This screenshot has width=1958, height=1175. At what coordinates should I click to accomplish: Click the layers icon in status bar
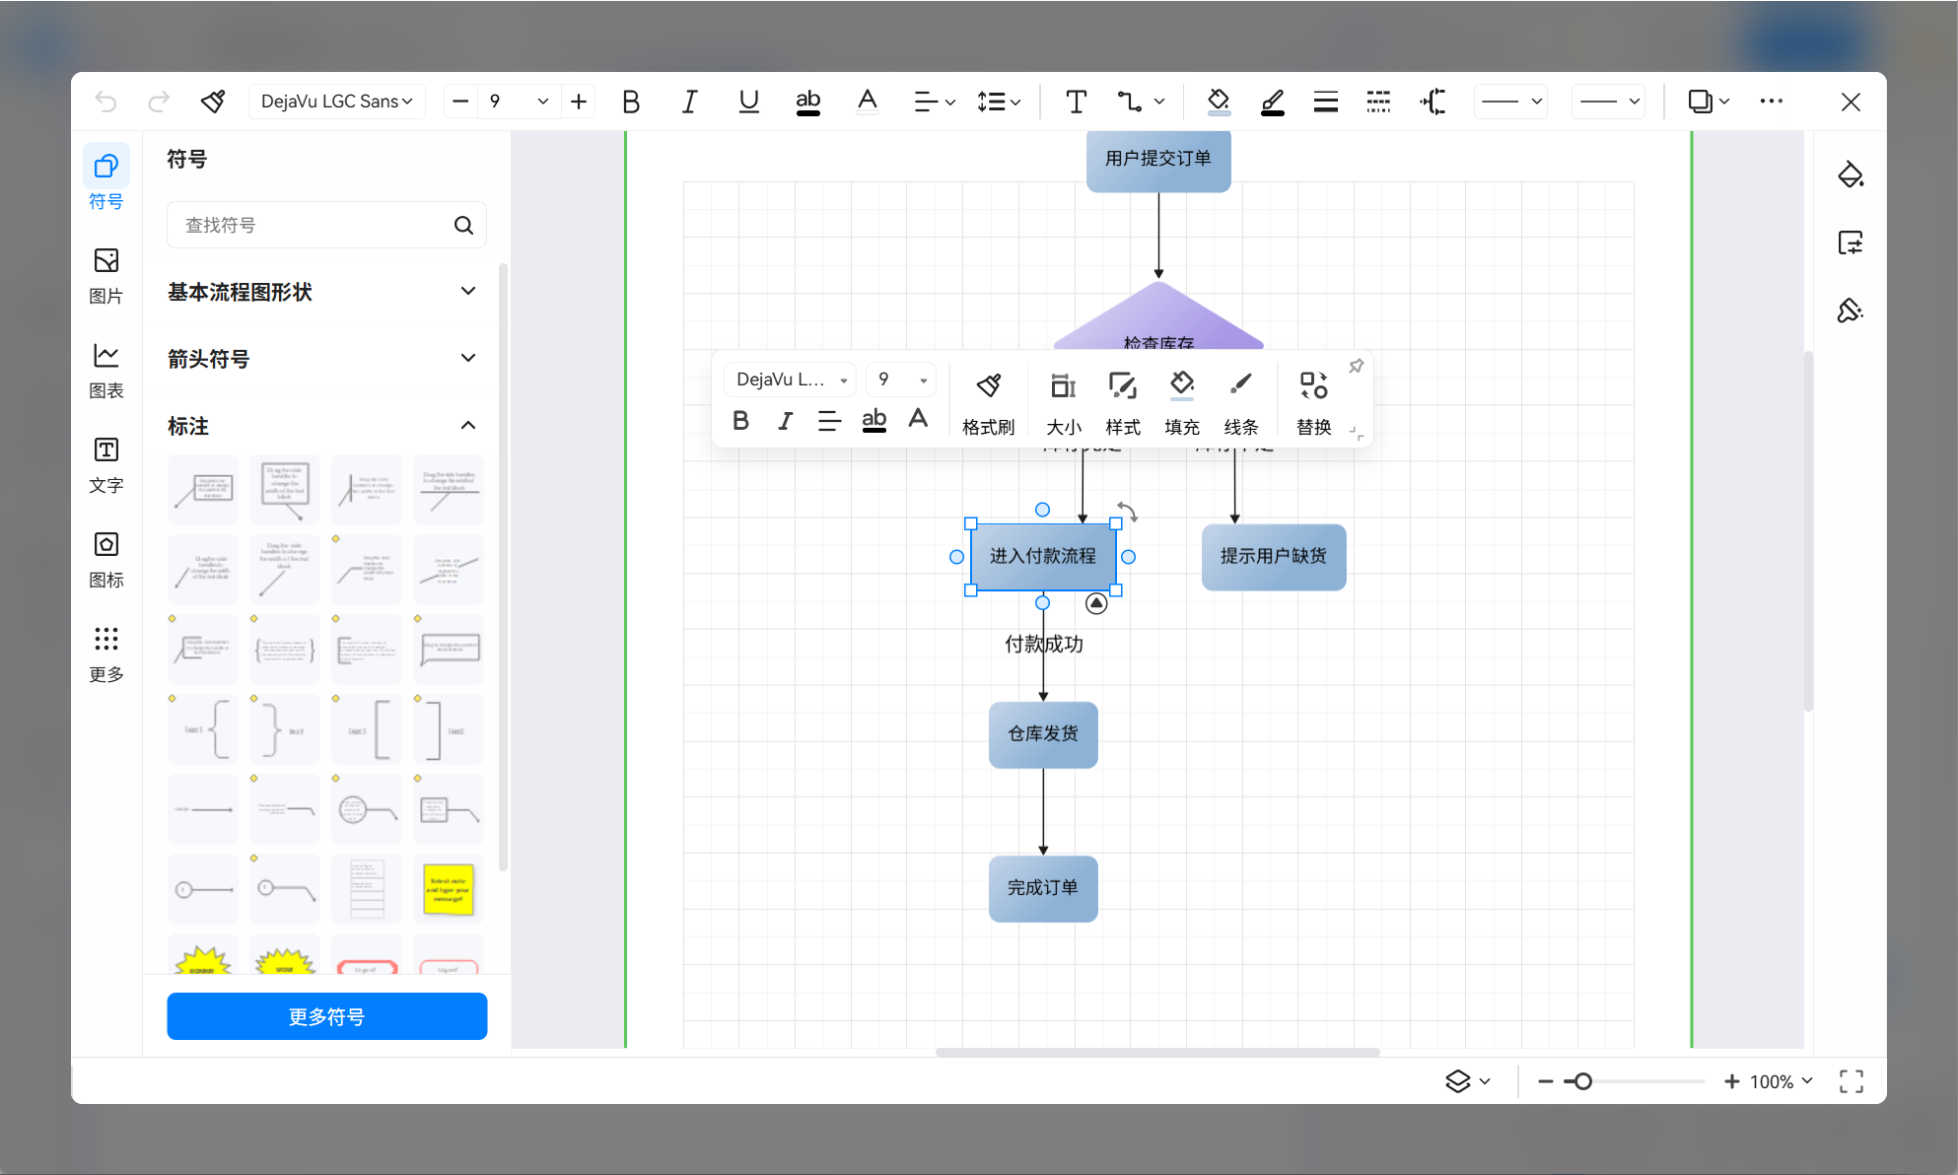(1468, 1081)
